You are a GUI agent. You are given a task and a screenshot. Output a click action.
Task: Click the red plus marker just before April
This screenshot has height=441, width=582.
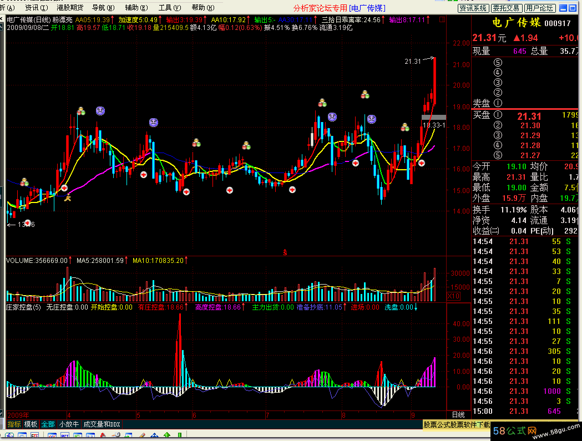click(x=64, y=188)
